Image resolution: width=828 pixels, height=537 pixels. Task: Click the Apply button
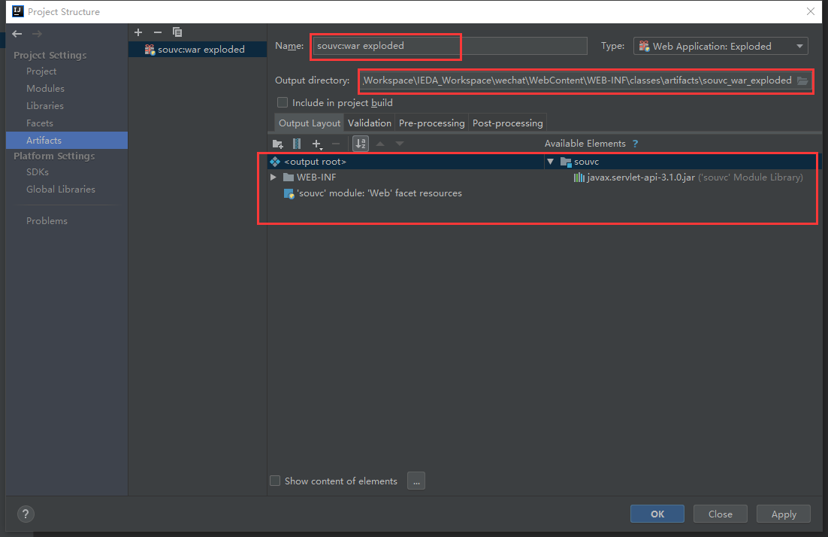pyautogui.click(x=784, y=514)
